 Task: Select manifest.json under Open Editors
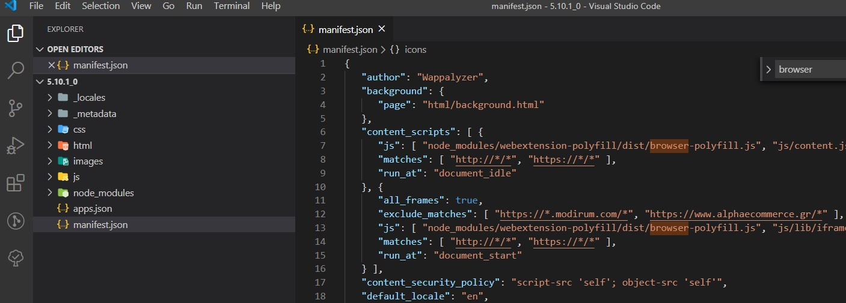tap(164, 65)
